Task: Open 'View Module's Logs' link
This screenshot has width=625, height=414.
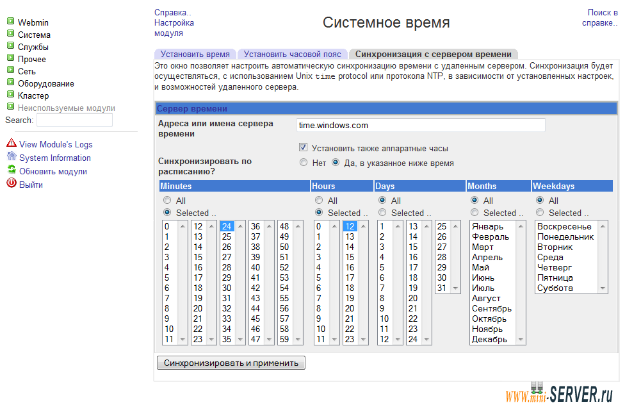Action: coord(56,144)
